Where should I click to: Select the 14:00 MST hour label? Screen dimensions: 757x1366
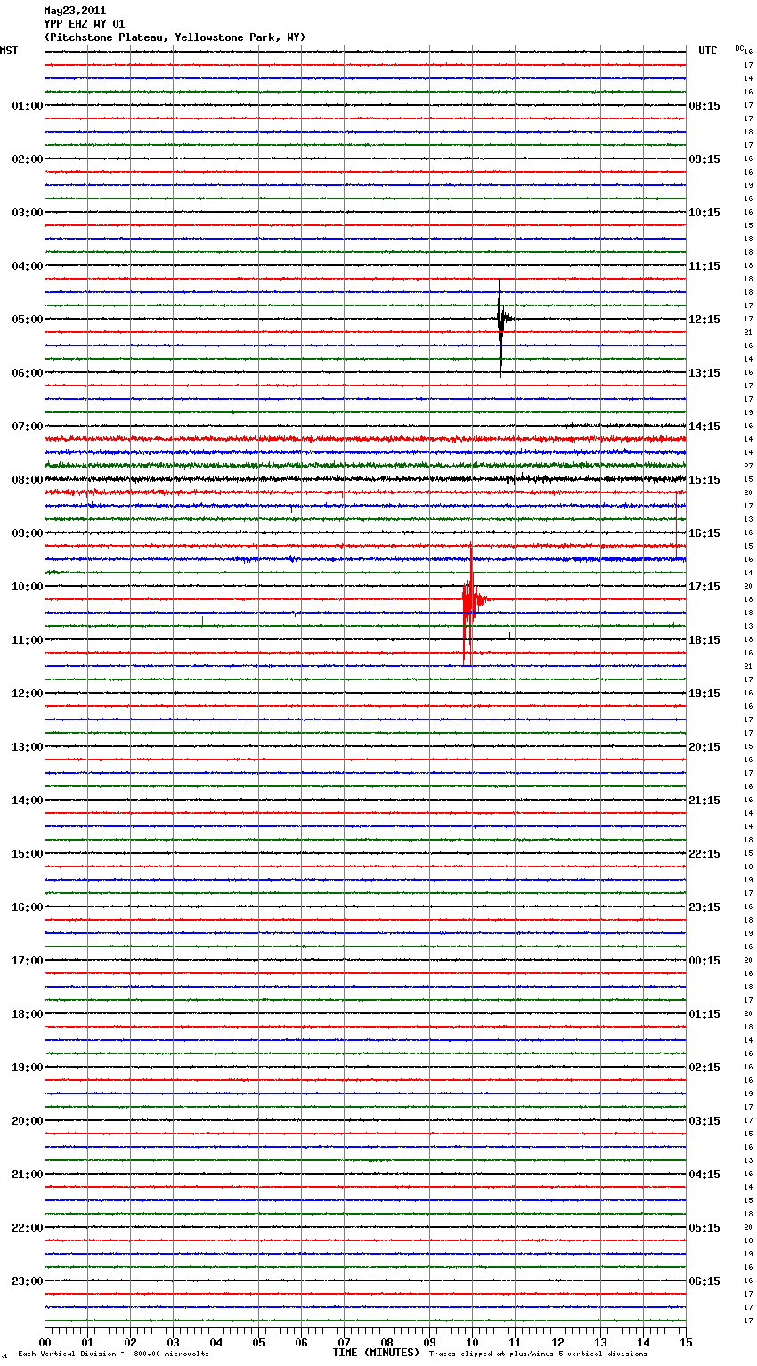27,801
